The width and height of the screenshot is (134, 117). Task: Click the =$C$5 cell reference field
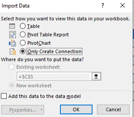pos(54,76)
